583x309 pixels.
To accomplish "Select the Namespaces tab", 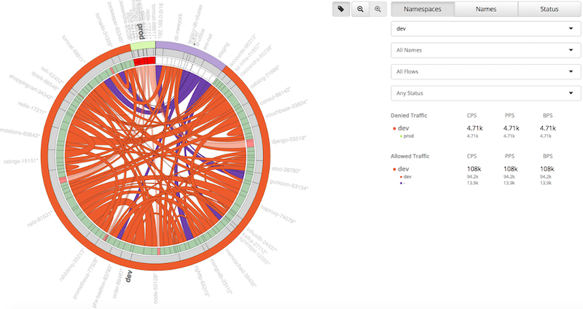I will 423,9.
